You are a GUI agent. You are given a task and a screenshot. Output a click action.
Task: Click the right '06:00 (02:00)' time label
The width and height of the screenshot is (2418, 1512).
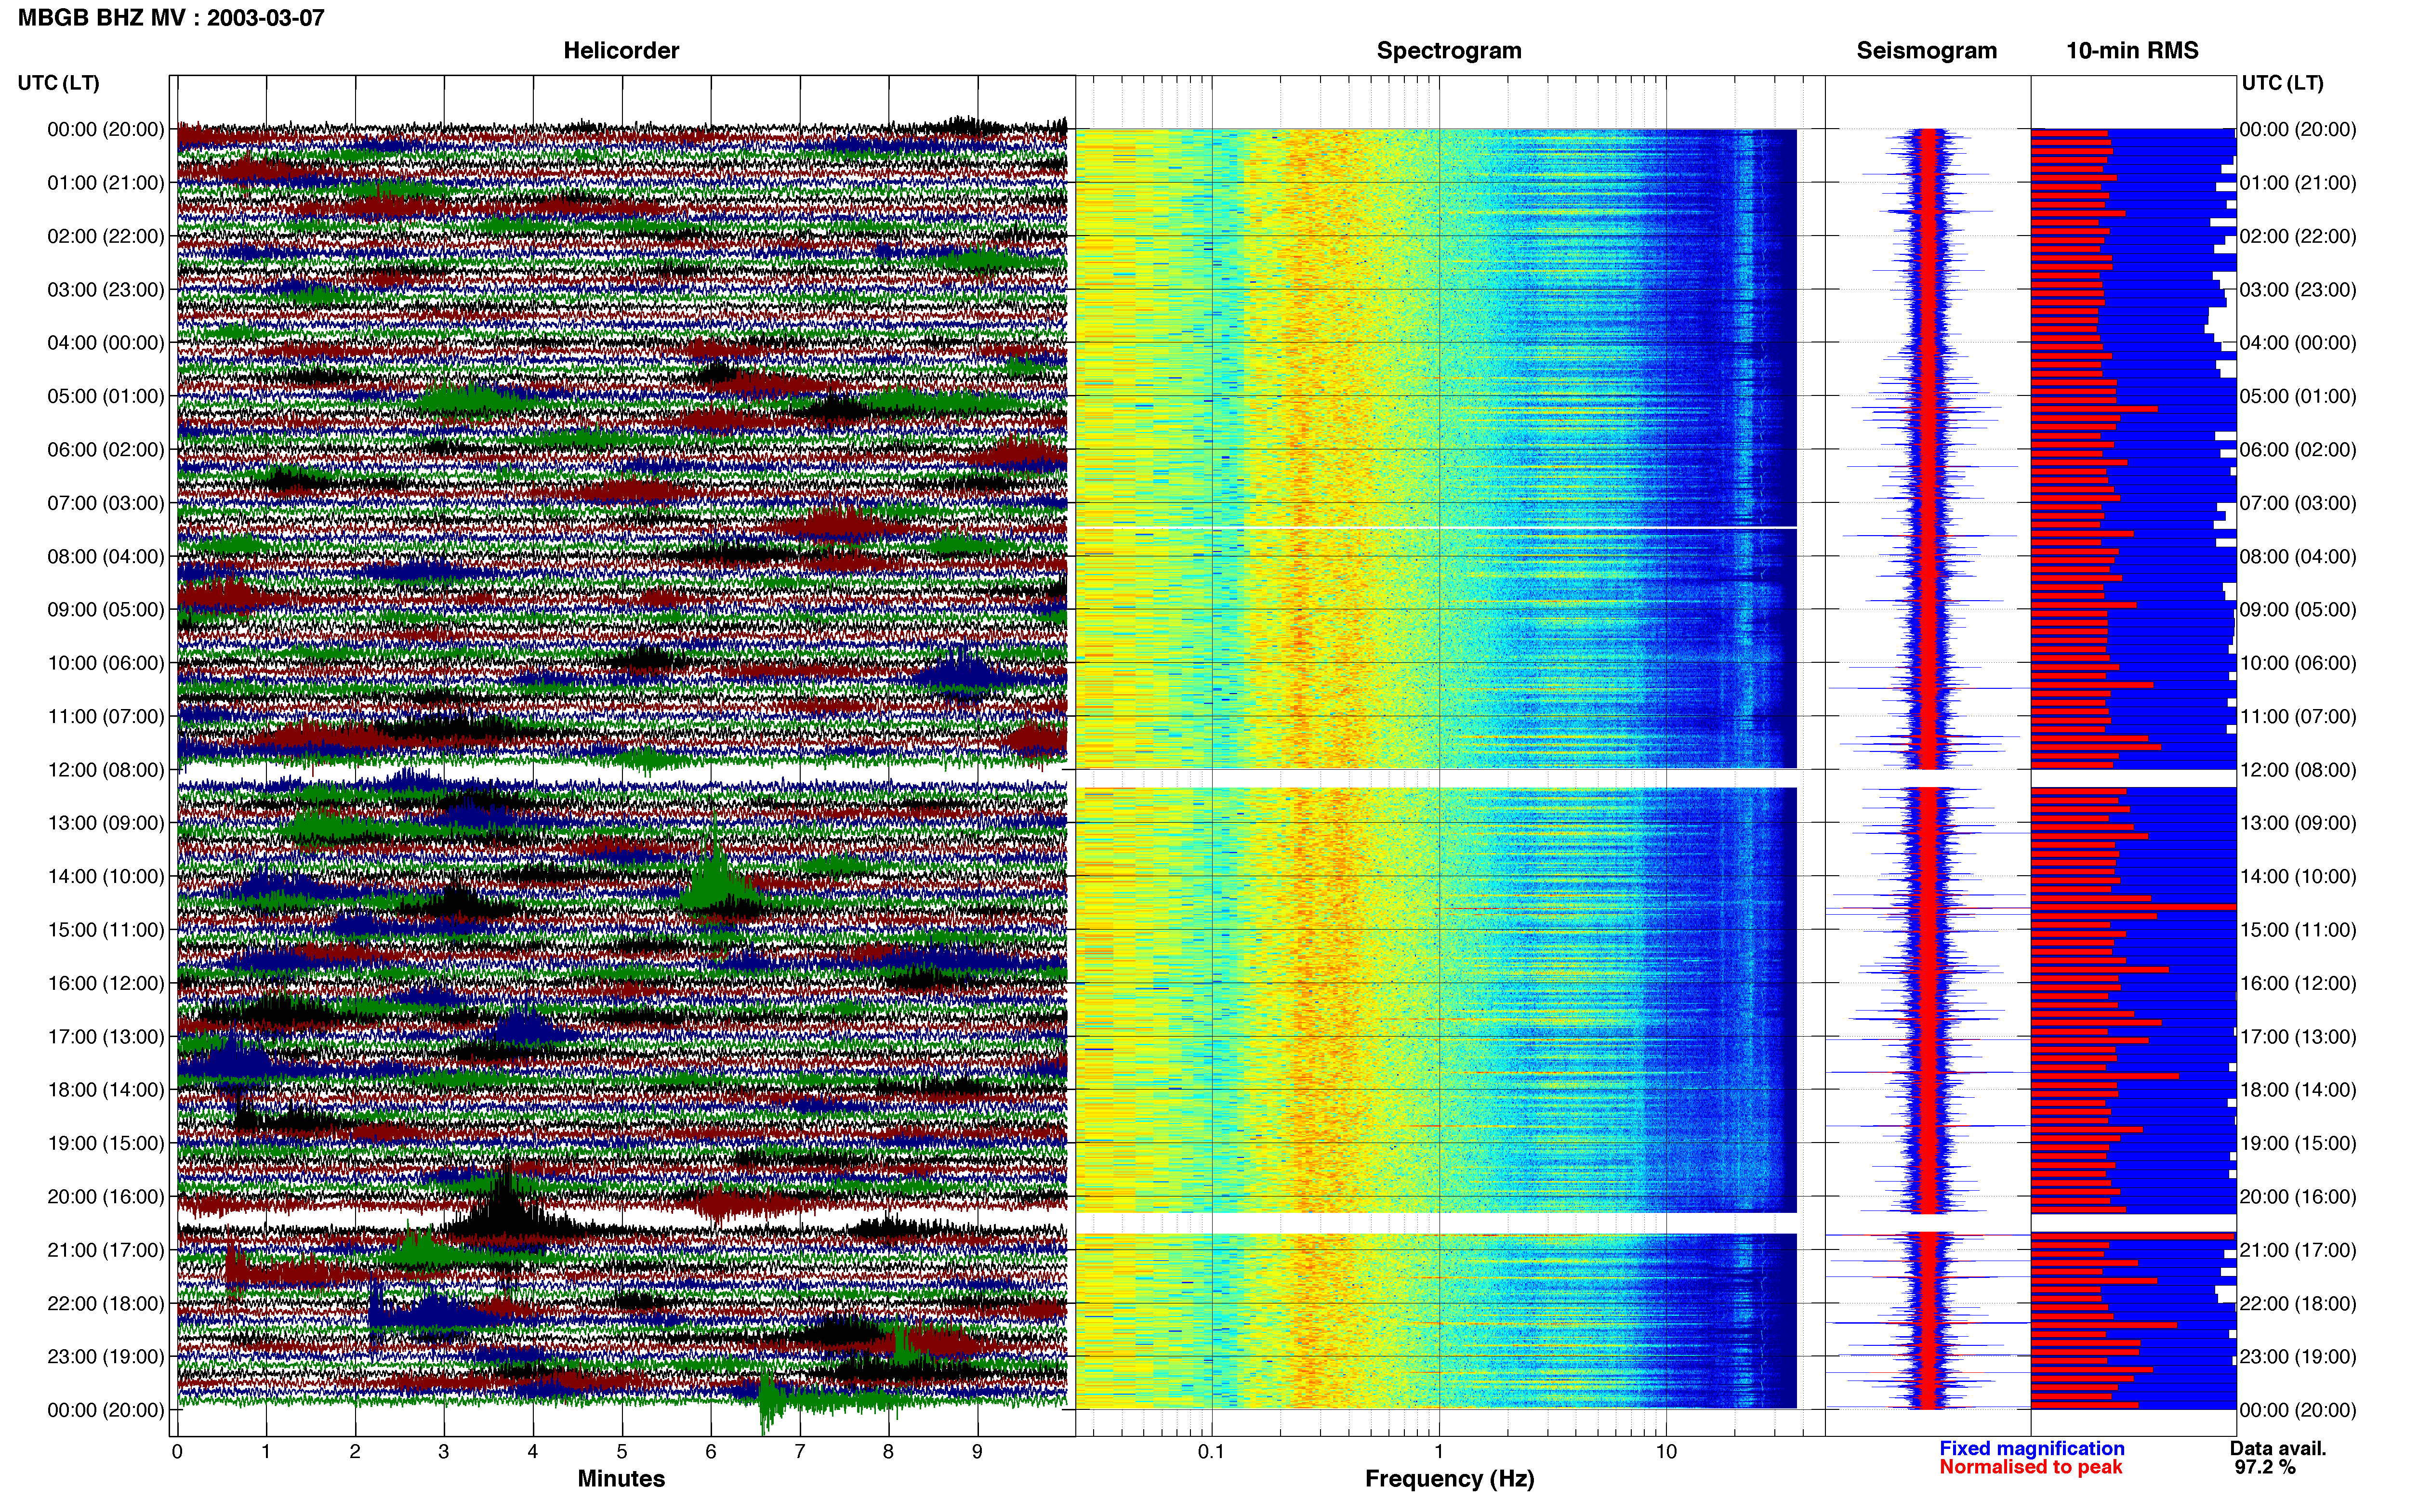click(2298, 450)
